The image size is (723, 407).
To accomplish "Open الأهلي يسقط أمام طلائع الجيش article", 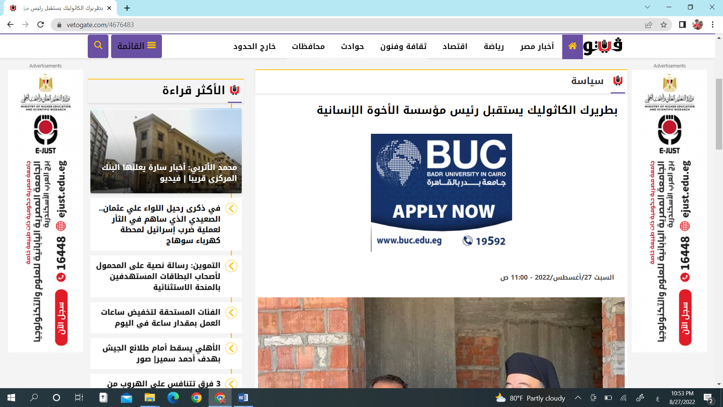I will coord(162,353).
